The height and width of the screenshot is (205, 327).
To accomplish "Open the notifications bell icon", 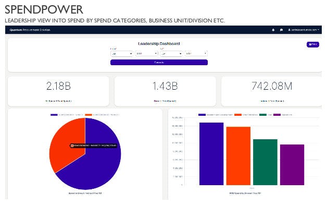I will tap(273, 30).
